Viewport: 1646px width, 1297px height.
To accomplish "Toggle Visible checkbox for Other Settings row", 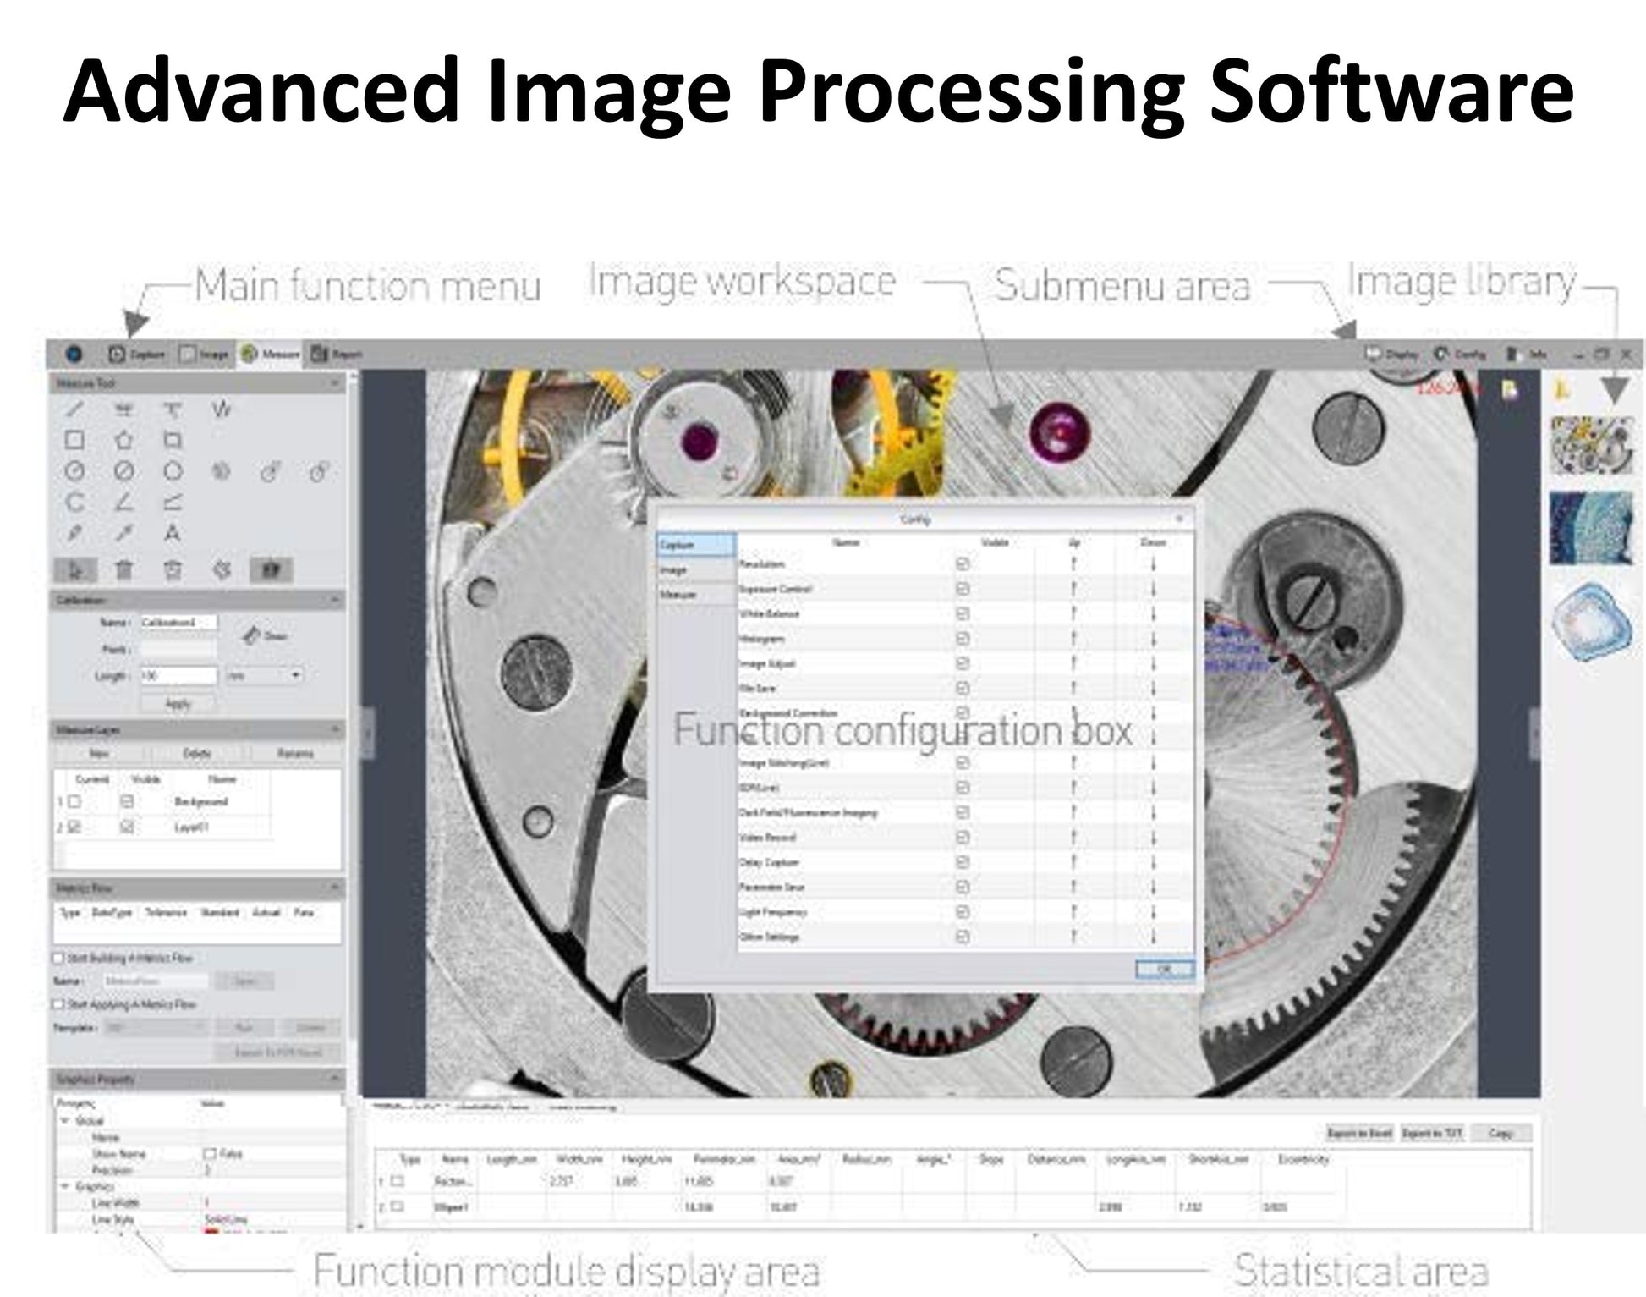I will pos(963,937).
